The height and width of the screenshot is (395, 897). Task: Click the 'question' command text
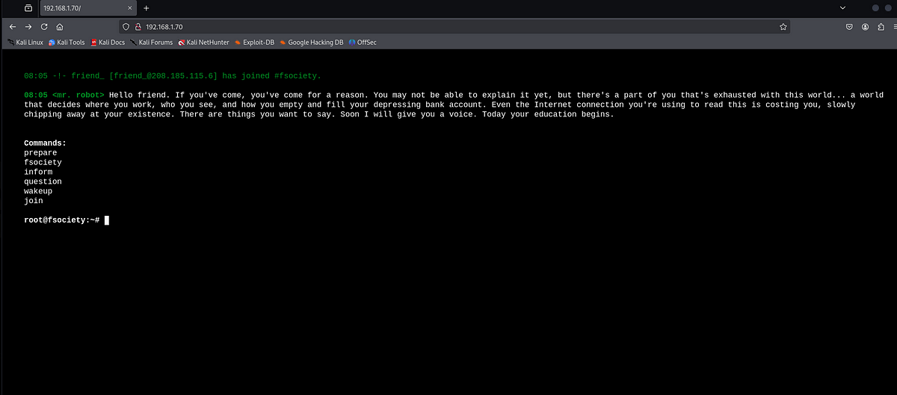tap(43, 181)
